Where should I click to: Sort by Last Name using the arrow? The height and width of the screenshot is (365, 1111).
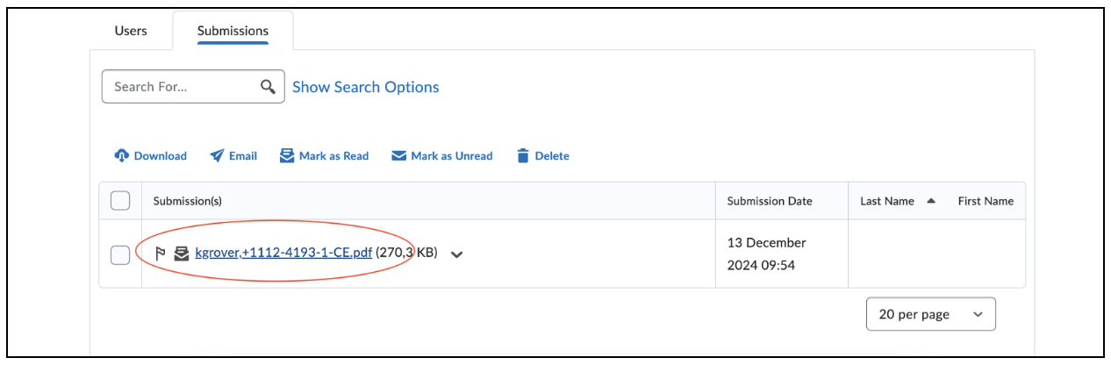pyautogui.click(x=931, y=201)
